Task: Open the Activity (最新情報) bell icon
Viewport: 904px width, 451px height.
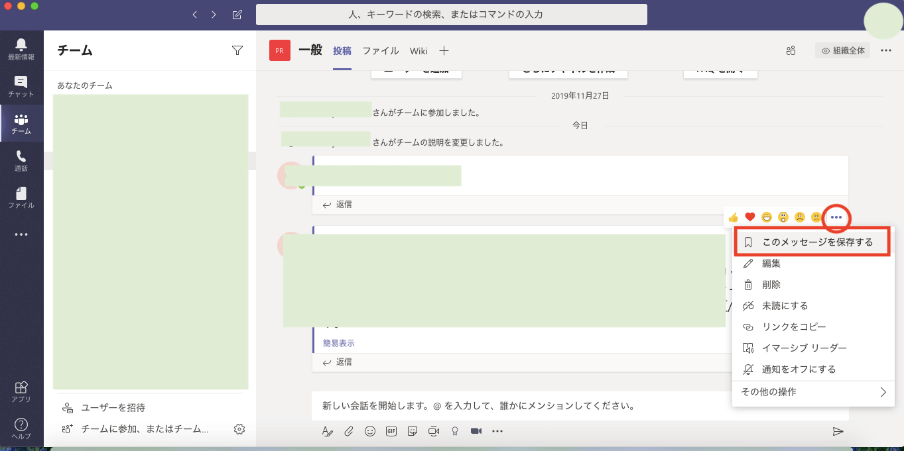Action: 21,49
